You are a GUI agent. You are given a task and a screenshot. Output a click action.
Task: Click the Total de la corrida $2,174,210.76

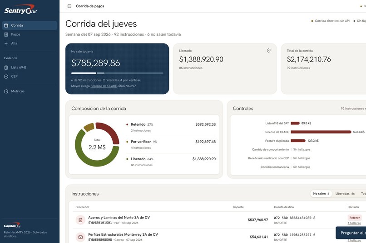(x=309, y=59)
